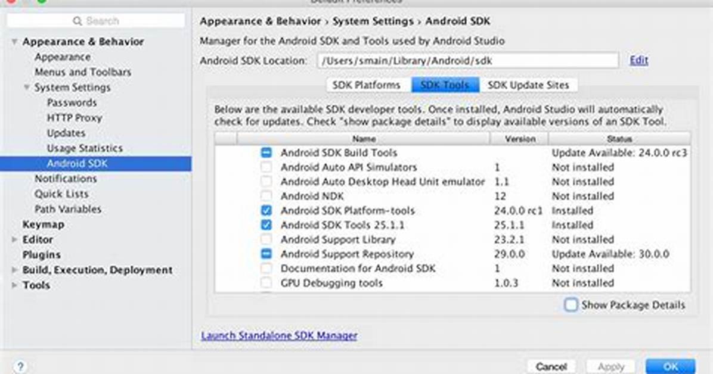Expand the Editor section arrow
Viewport: 713px width, 374px height.
pyautogui.click(x=14, y=239)
